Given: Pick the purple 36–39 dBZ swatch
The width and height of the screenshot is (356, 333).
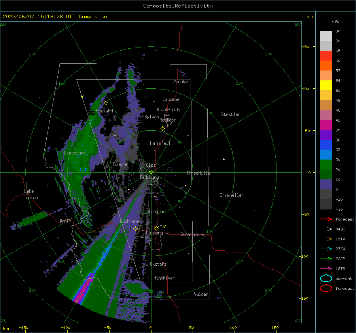Looking at the screenshot, I should (326, 135).
